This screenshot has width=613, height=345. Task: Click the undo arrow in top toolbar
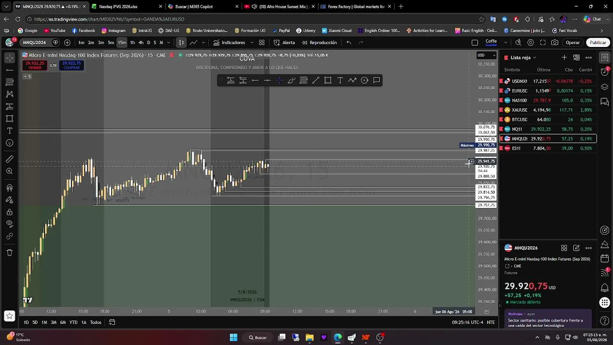pos(349,43)
